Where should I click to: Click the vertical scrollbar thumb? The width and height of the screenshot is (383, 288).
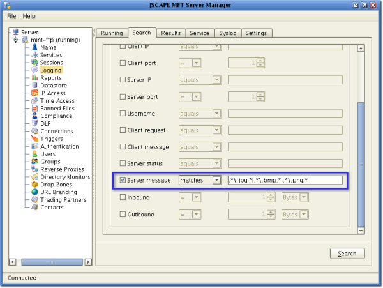[x=361, y=165]
